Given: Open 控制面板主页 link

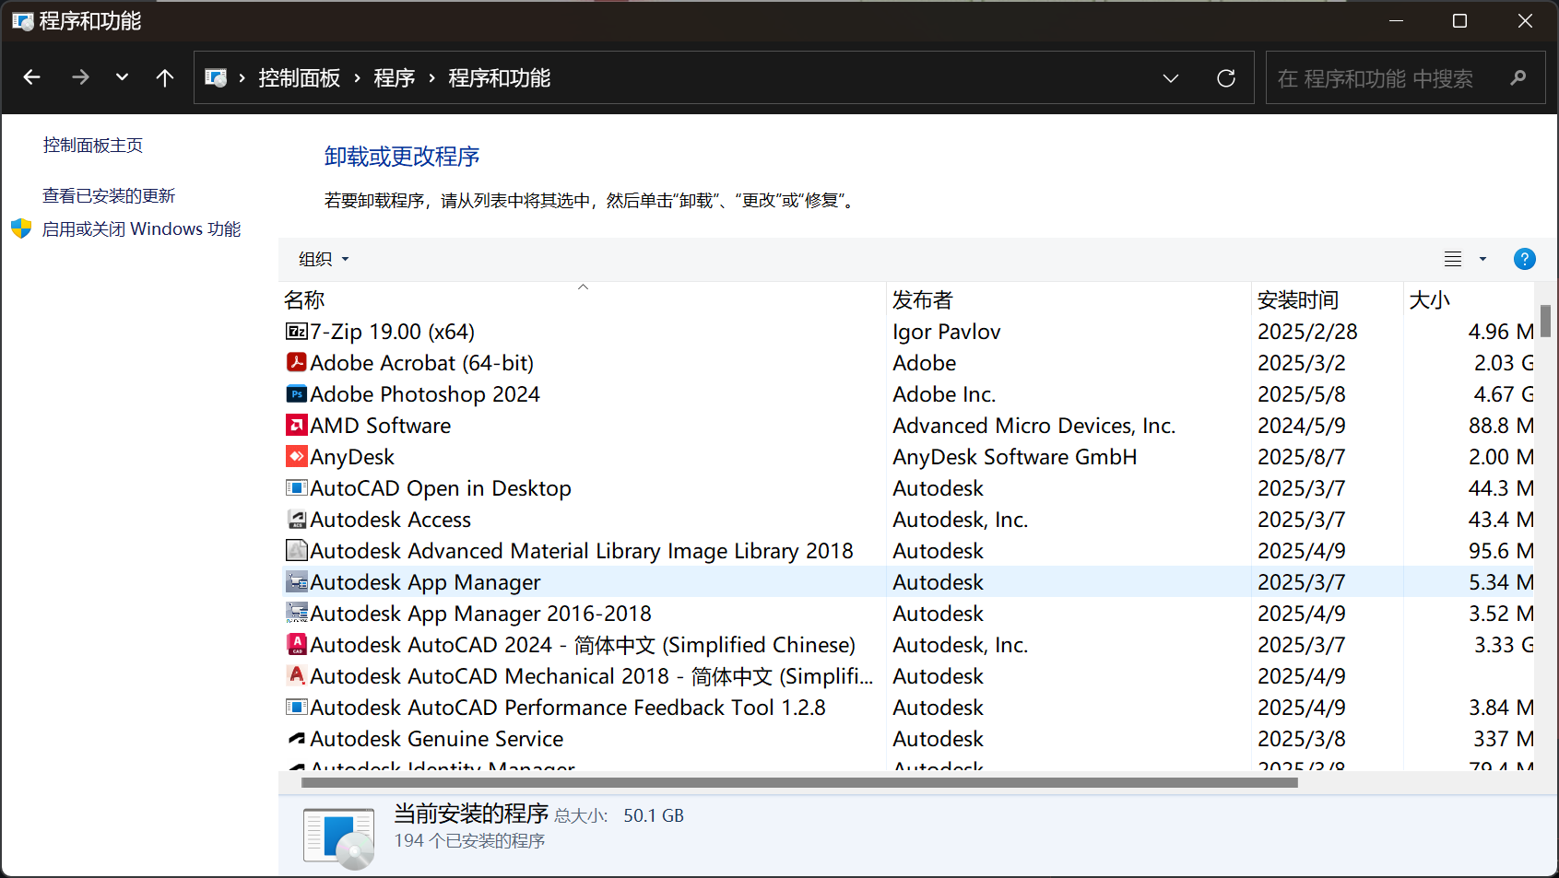Looking at the screenshot, I should click(93, 145).
